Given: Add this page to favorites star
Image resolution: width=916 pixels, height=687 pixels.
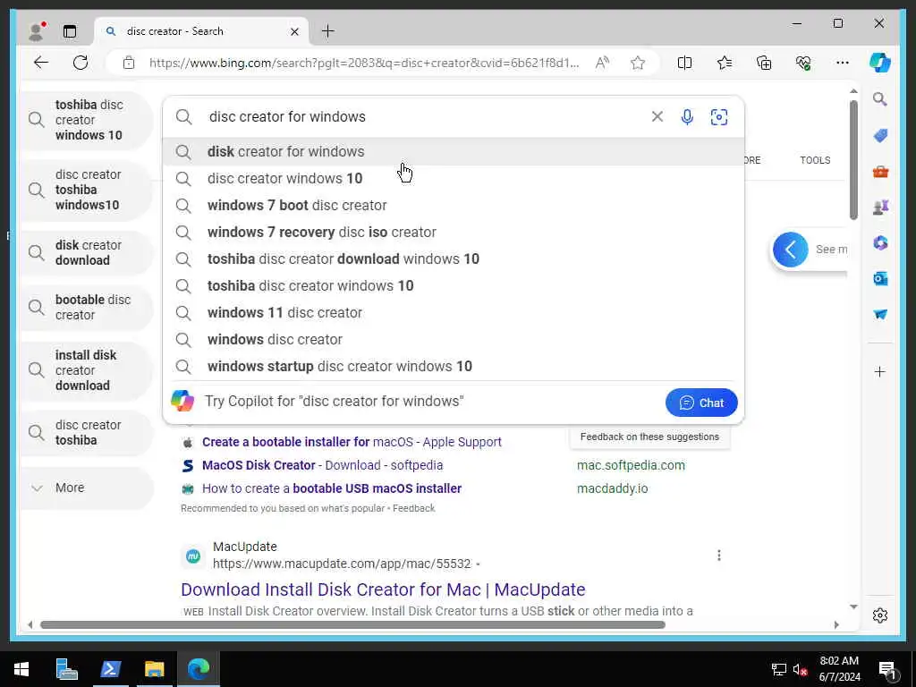Looking at the screenshot, I should pos(638,63).
